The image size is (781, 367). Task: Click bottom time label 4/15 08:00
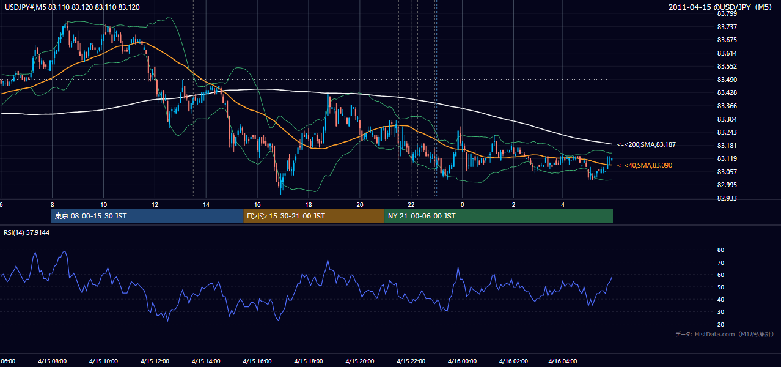tap(52, 361)
